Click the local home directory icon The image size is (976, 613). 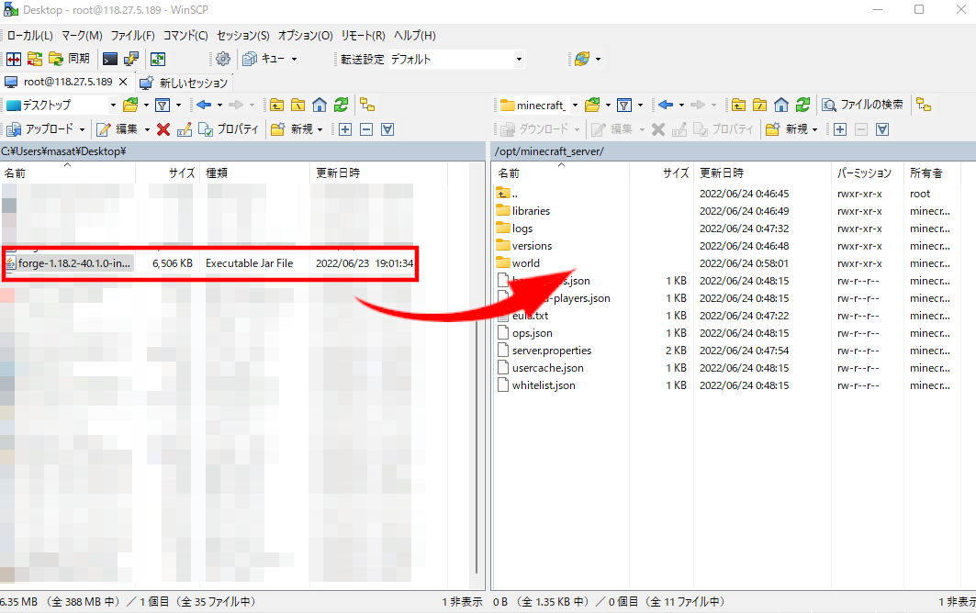tap(320, 106)
